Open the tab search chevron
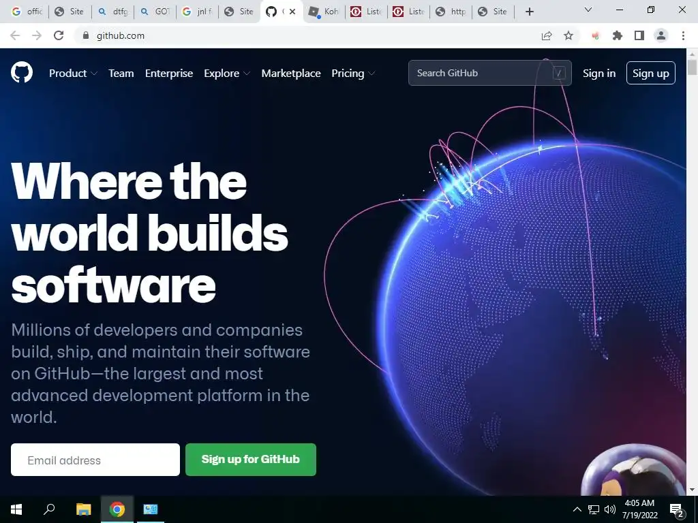This screenshot has height=523, width=698. tap(588, 10)
